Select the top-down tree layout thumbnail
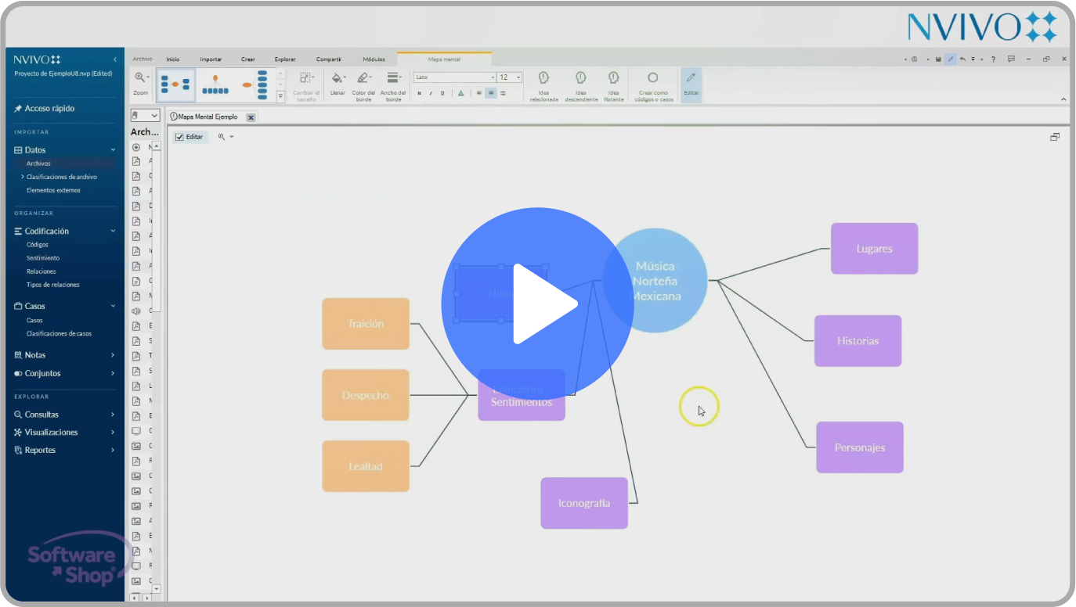1076x607 pixels. coord(215,85)
